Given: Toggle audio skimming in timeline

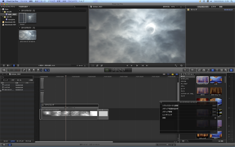Looking at the screenshot, I should [168, 74].
